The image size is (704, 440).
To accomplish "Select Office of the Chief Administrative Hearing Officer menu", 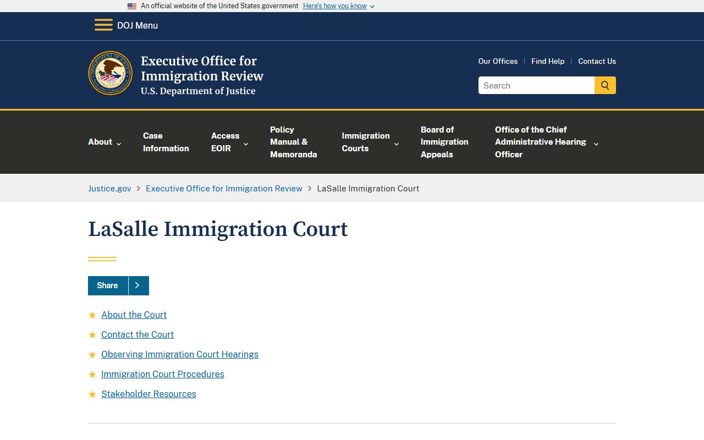I will tap(541, 142).
